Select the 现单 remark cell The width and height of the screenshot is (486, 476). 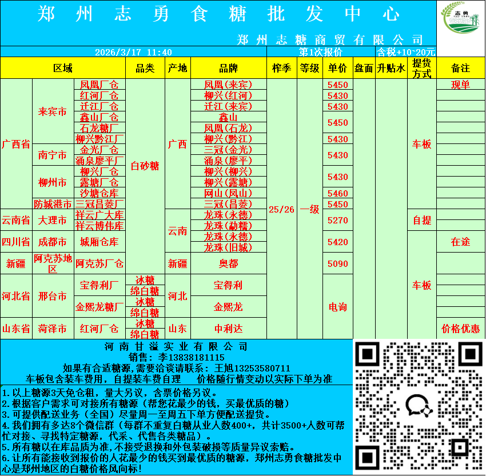tap(460, 85)
